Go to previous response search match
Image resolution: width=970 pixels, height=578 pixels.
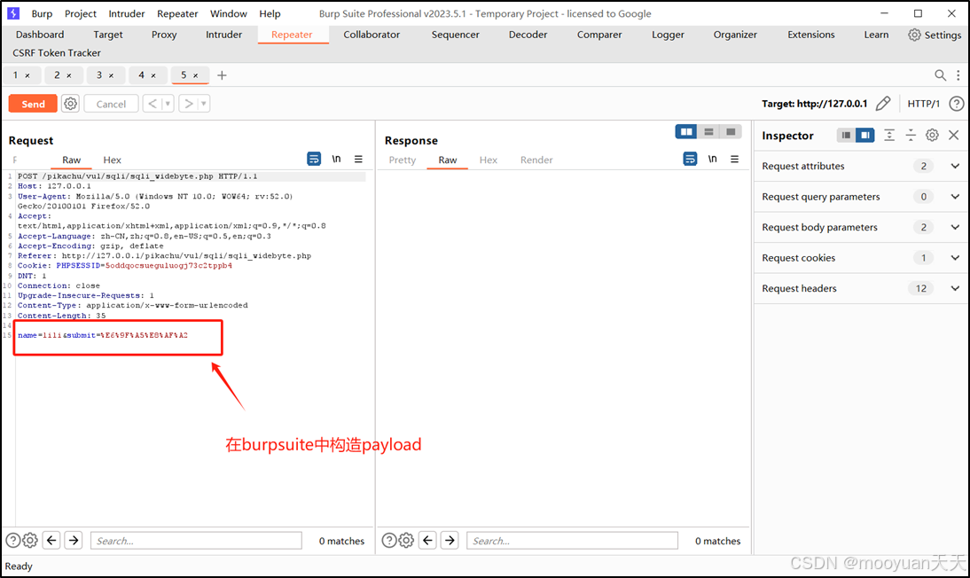427,540
